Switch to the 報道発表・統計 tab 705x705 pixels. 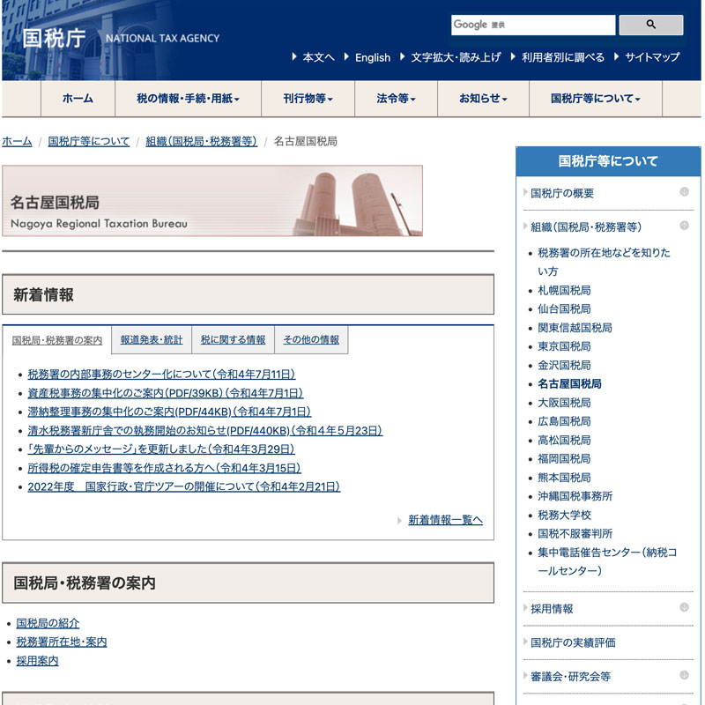pos(152,339)
